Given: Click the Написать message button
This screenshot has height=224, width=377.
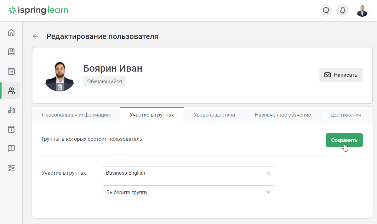Looking at the screenshot, I should point(341,75).
